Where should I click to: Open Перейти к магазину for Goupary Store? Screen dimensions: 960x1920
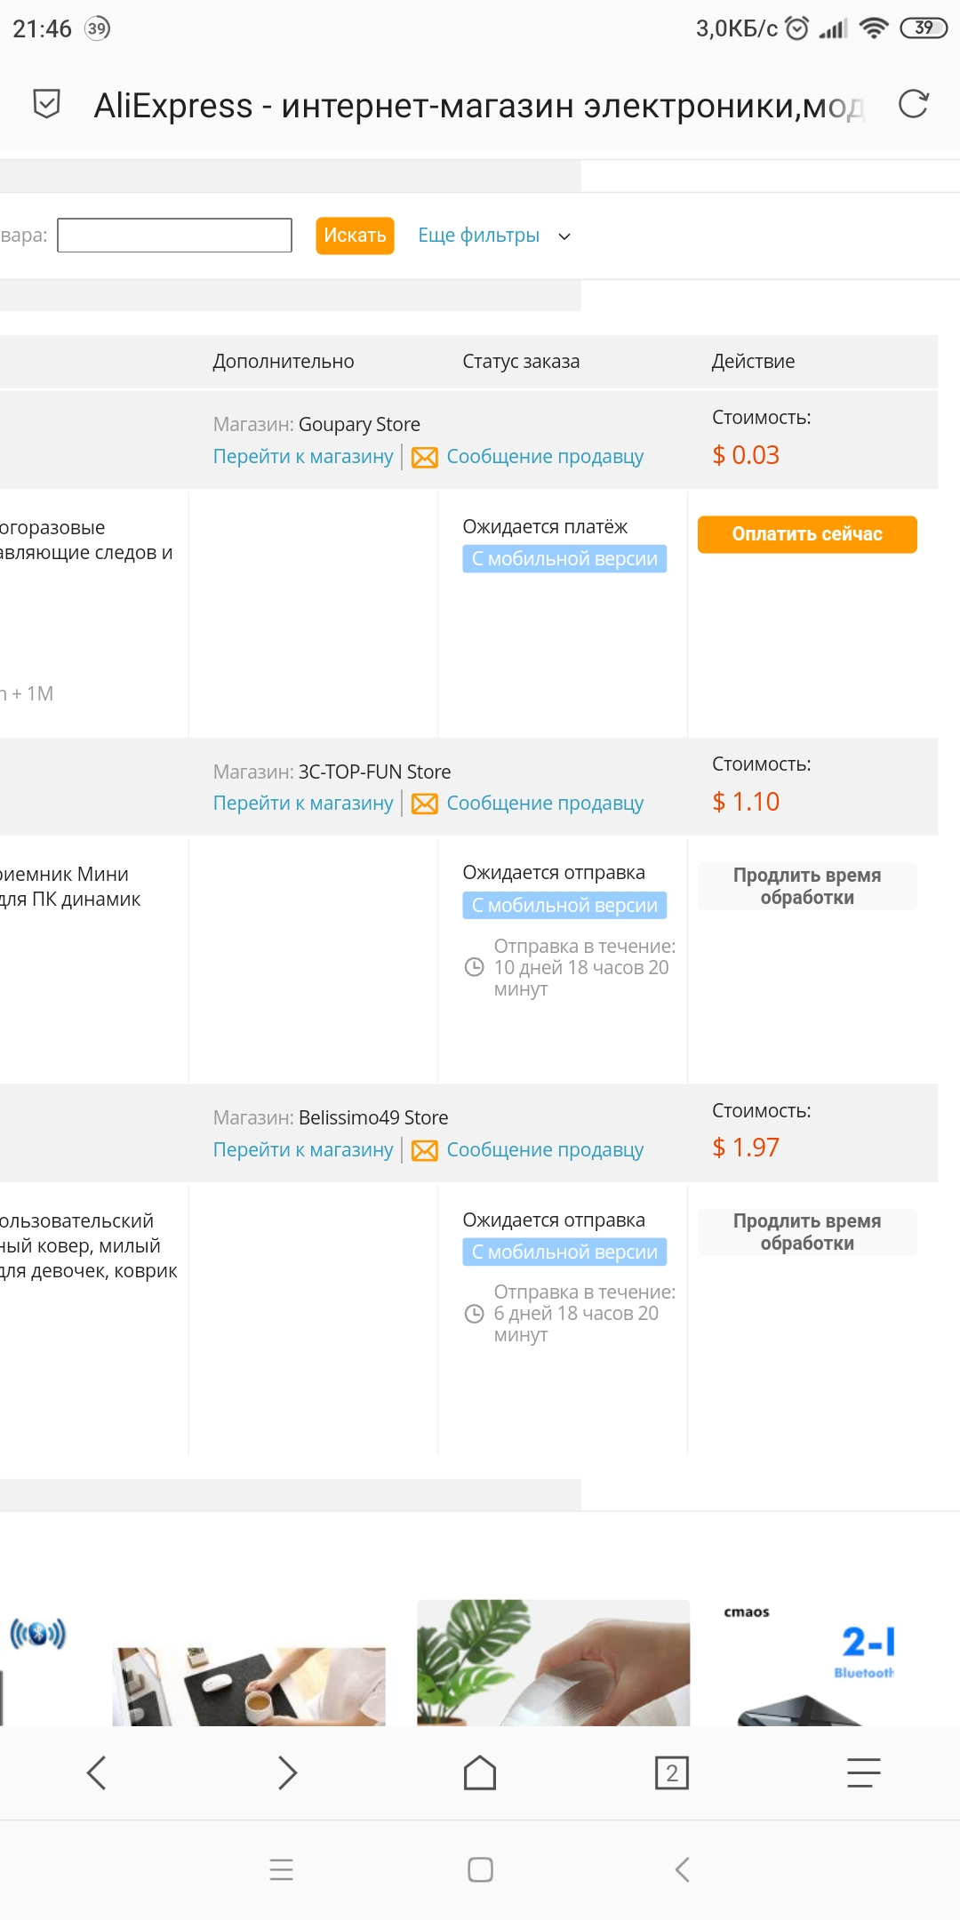click(x=302, y=456)
